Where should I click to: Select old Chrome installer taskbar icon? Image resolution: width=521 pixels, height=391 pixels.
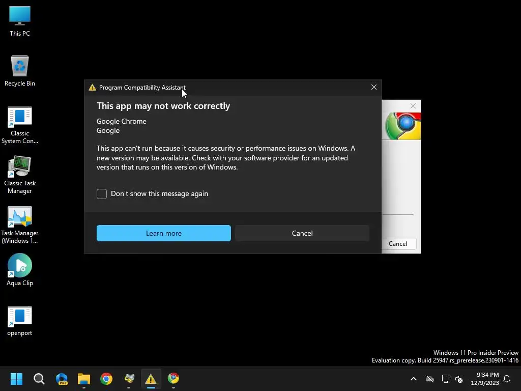tap(173, 379)
